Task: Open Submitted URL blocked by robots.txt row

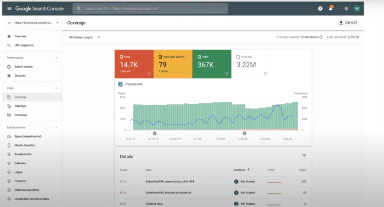Action: [x=213, y=193]
